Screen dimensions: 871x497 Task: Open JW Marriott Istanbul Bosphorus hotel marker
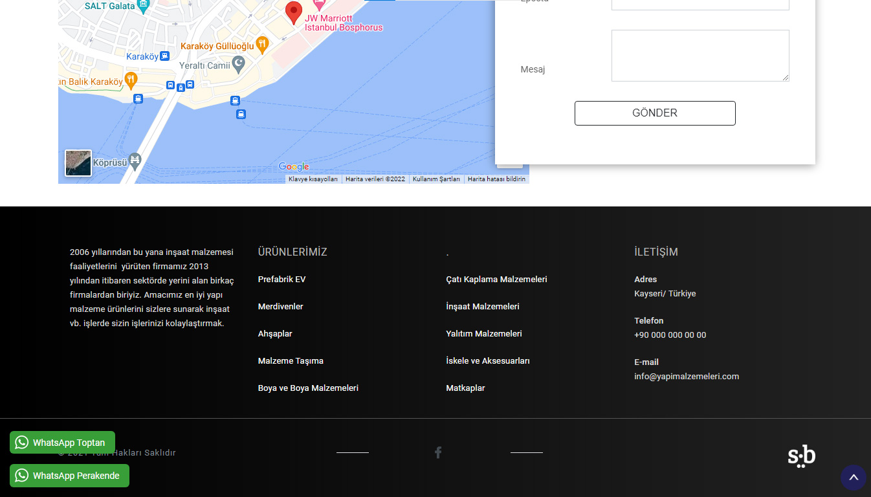pyautogui.click(x=319, y=5)
